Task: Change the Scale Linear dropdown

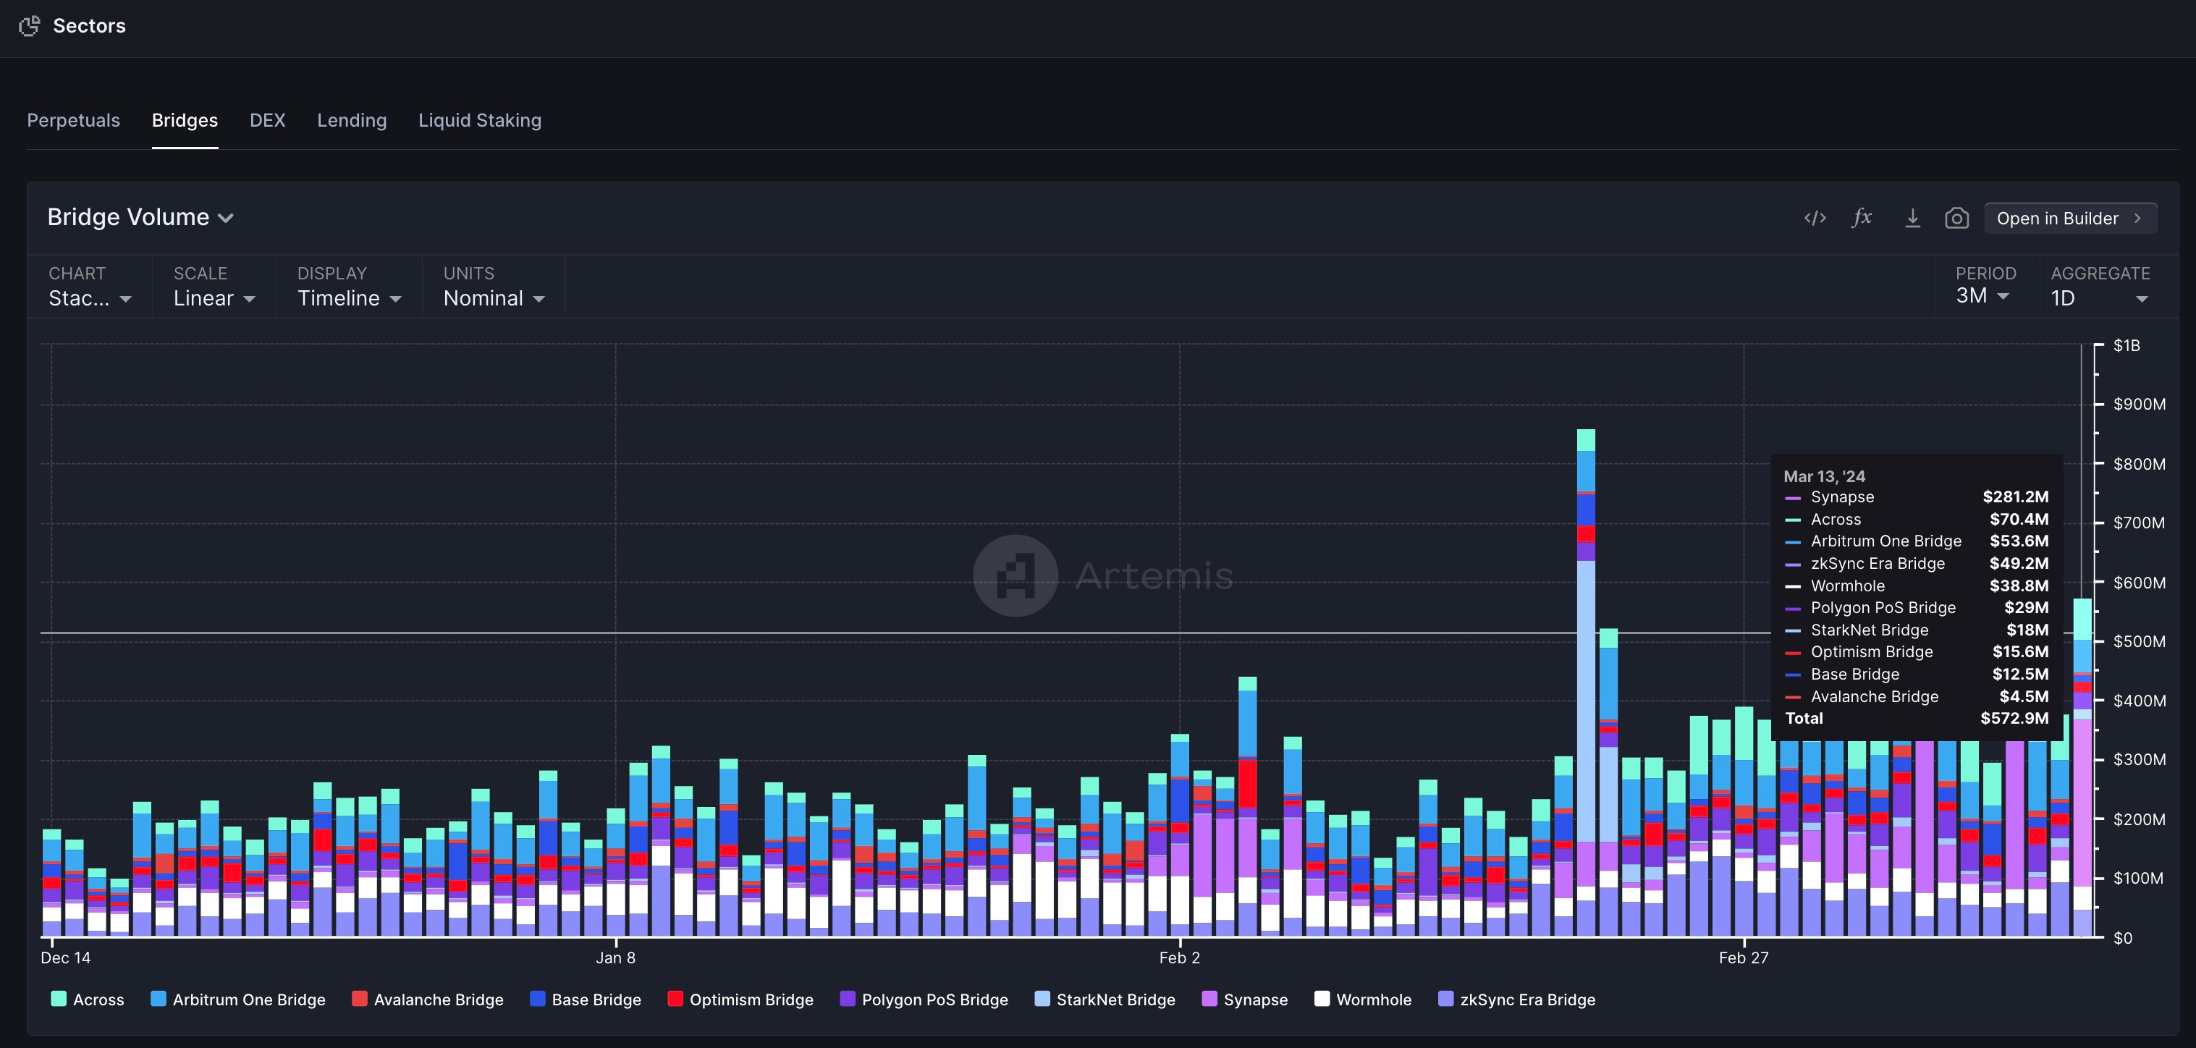Action: tap(214, 287)
